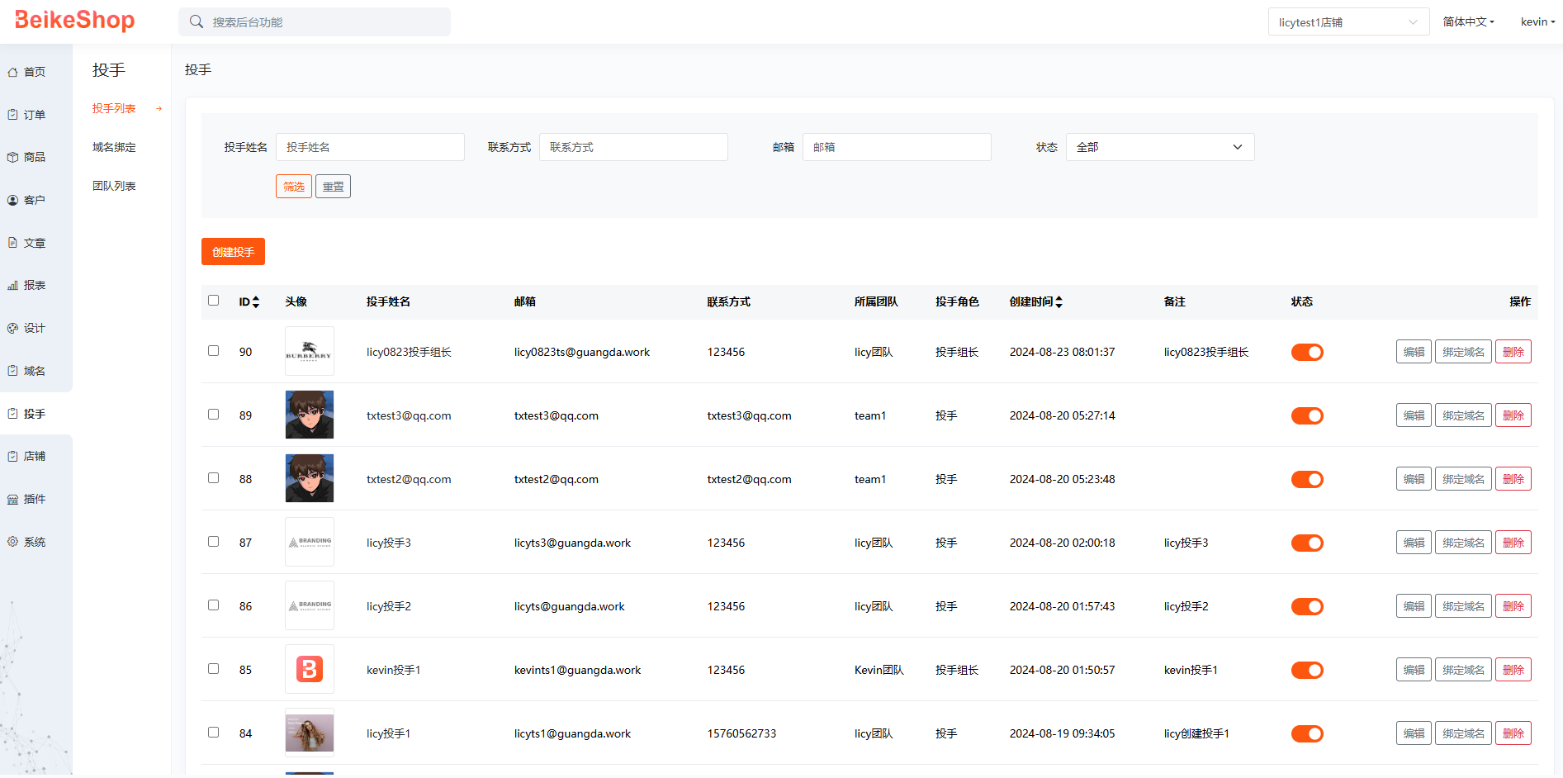Open avatar thumbnail of row 88
Screen dimensions: 1563x778
310,478
